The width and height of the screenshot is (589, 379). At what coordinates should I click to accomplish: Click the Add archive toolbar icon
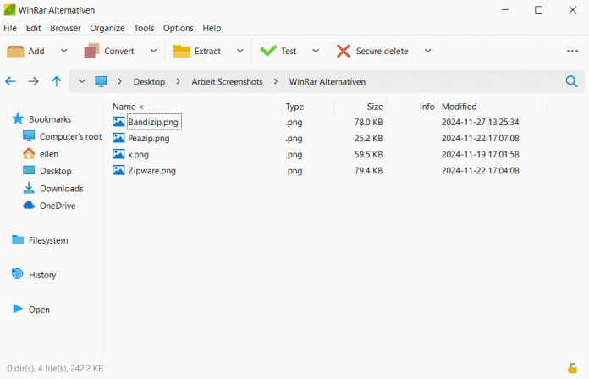click(16, 51)
